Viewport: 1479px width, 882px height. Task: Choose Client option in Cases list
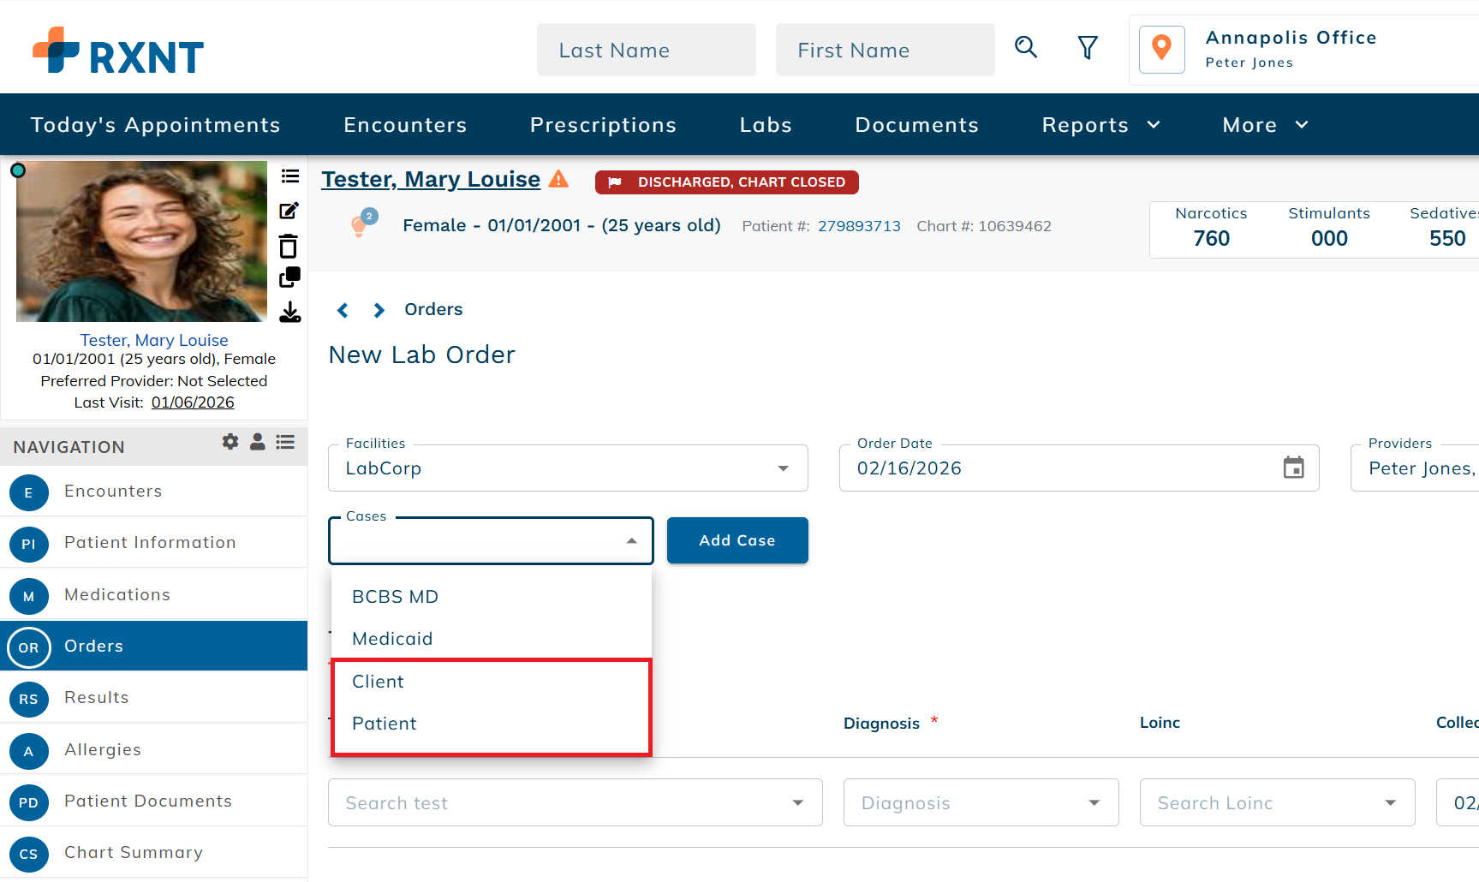378,682
